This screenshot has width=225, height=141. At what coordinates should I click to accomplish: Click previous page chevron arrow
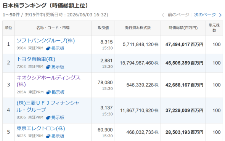[x=163, y=15]
